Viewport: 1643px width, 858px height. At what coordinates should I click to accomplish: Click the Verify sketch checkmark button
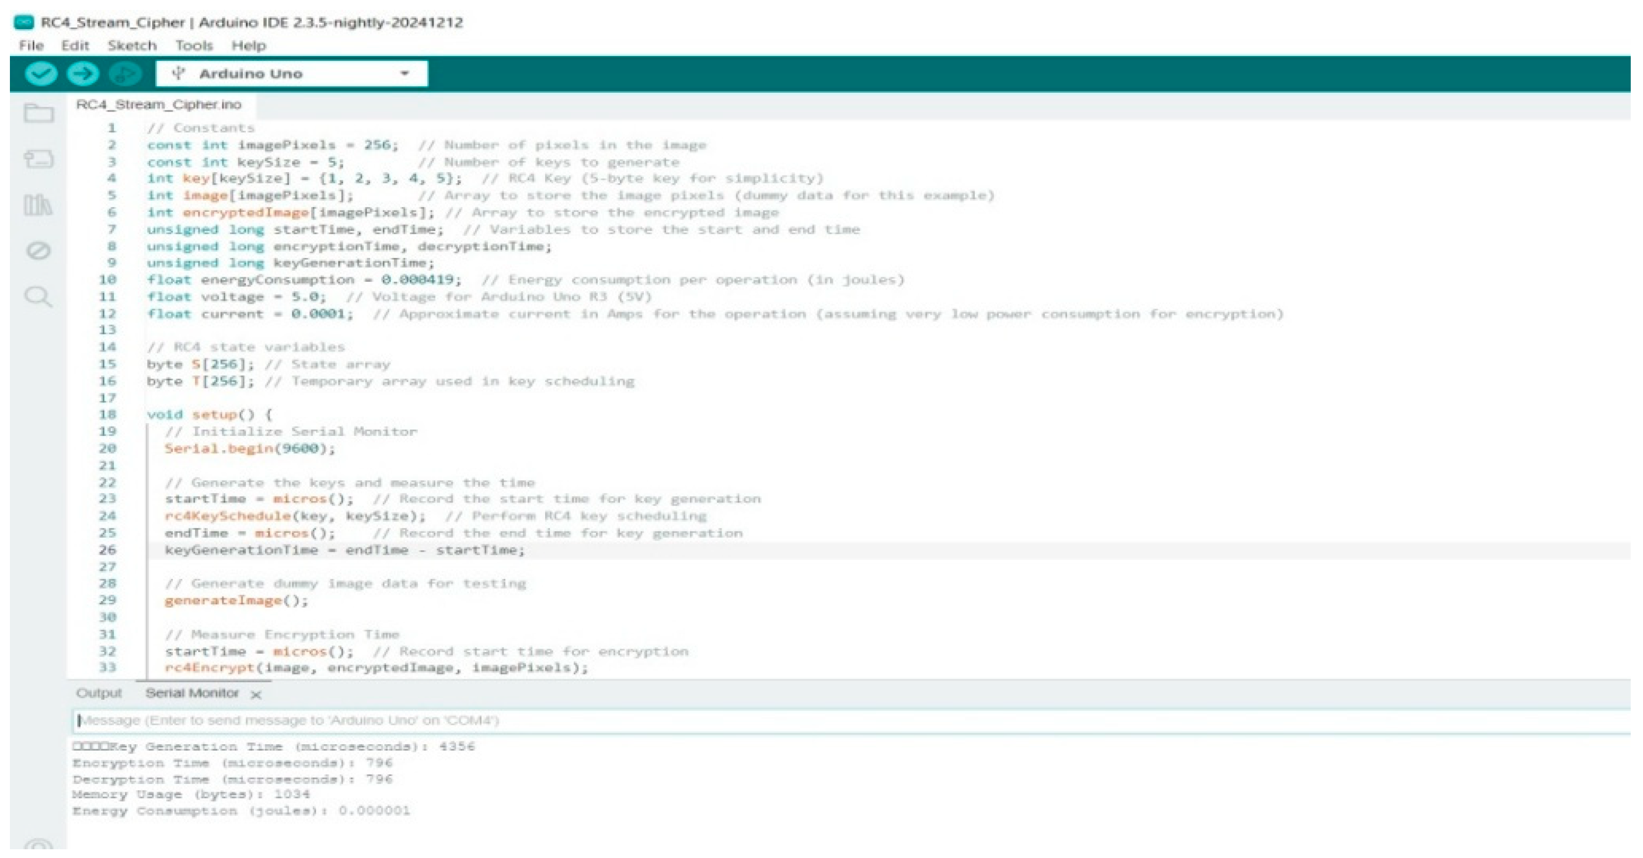[41, 74]
